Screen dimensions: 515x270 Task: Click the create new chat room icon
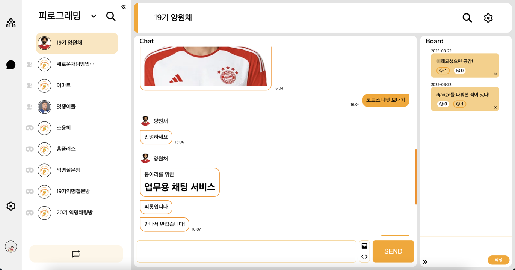coord(76,253)
